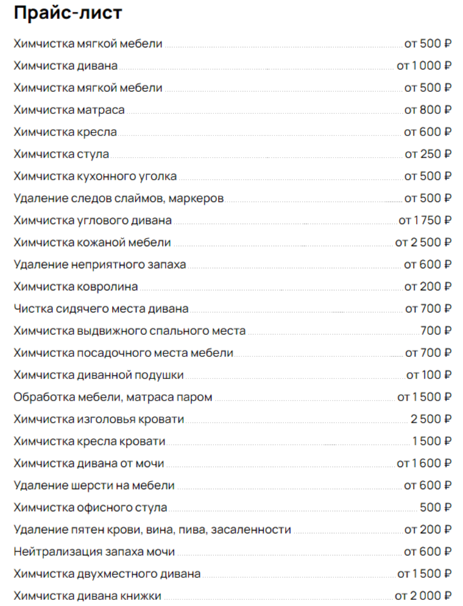Click Химчистка матраса item

pos(68,110)
